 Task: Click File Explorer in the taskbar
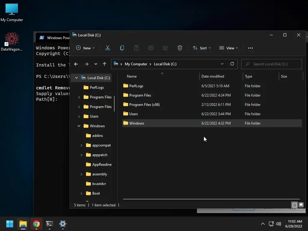[23, 224]
